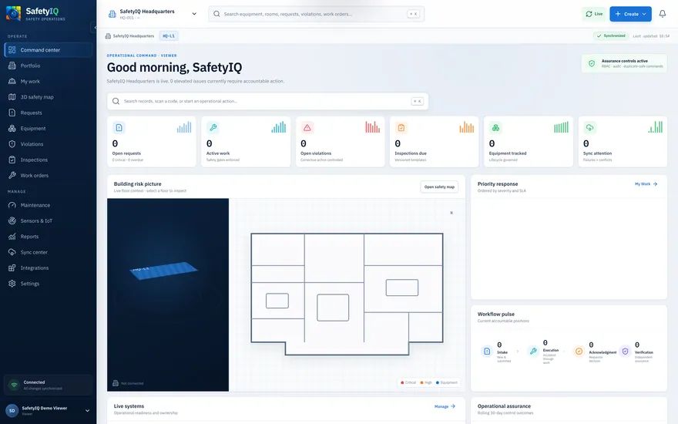This screenshot has width=678, height=424.
Task: Click the Violations shield icon
Action: coord(12,144)
